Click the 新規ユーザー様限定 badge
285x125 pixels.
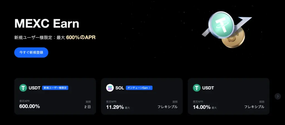(x=55, y=88)
